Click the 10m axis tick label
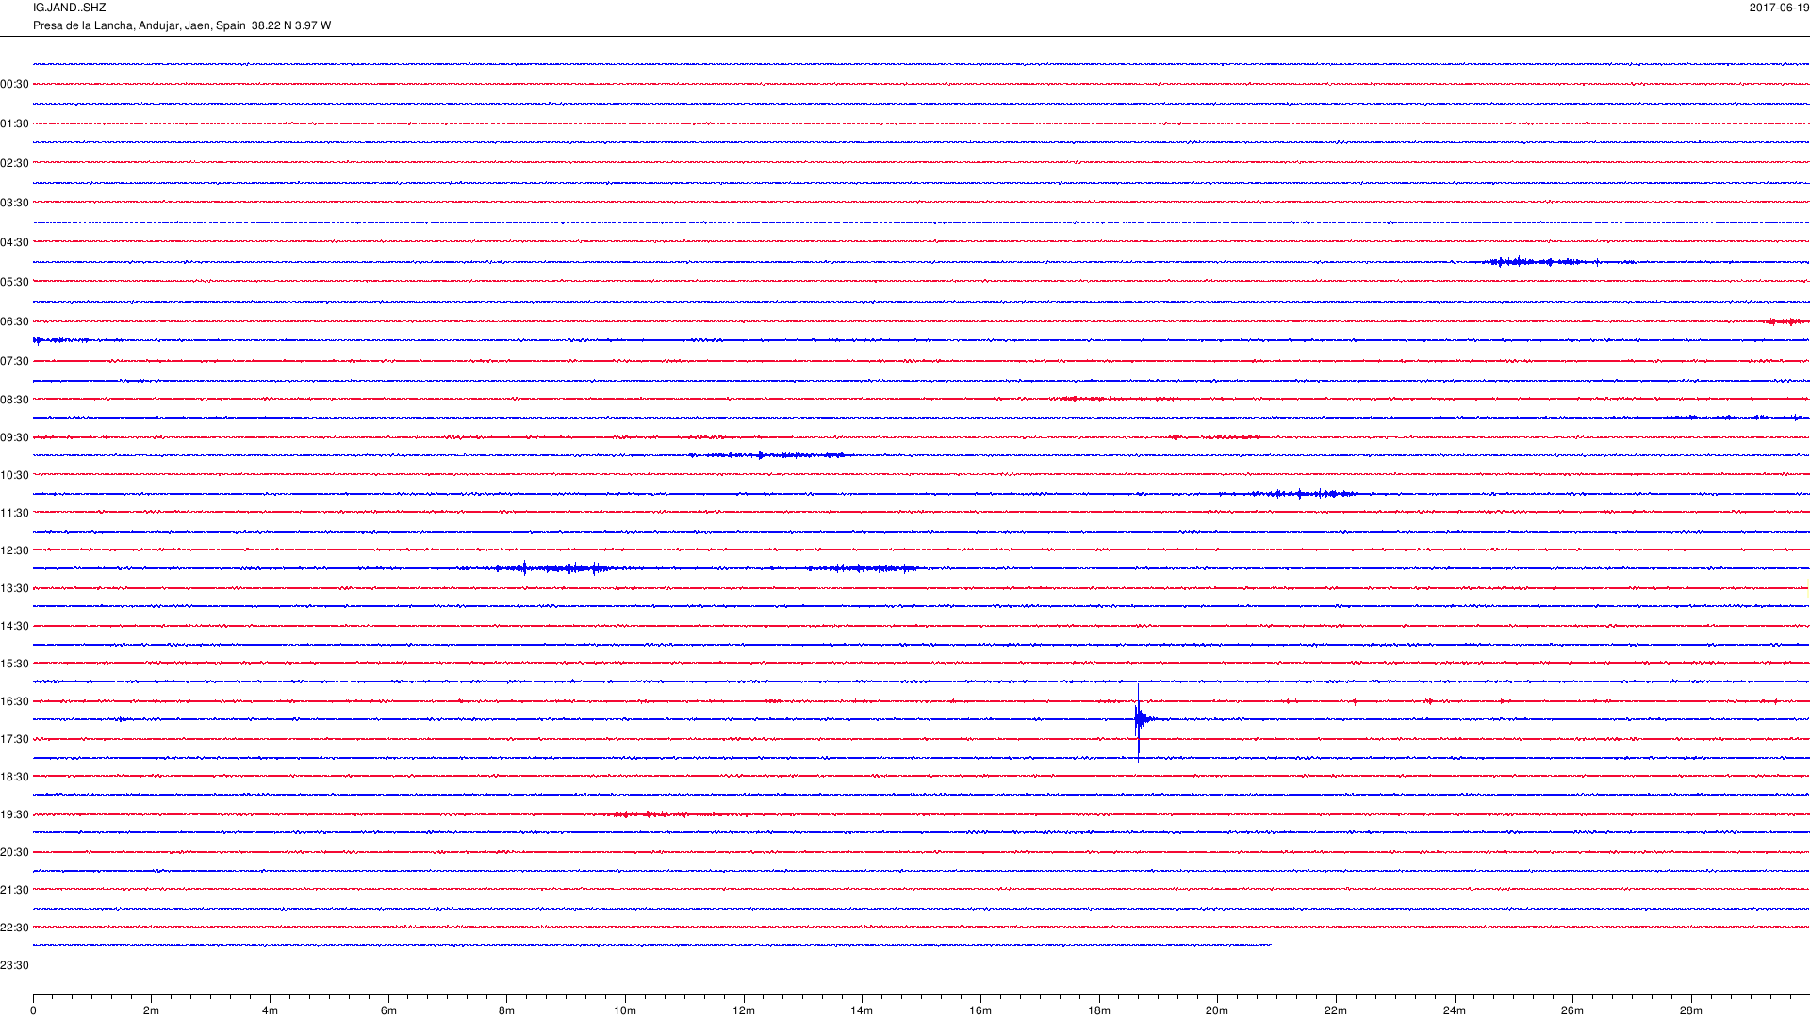 point(625,1011)
